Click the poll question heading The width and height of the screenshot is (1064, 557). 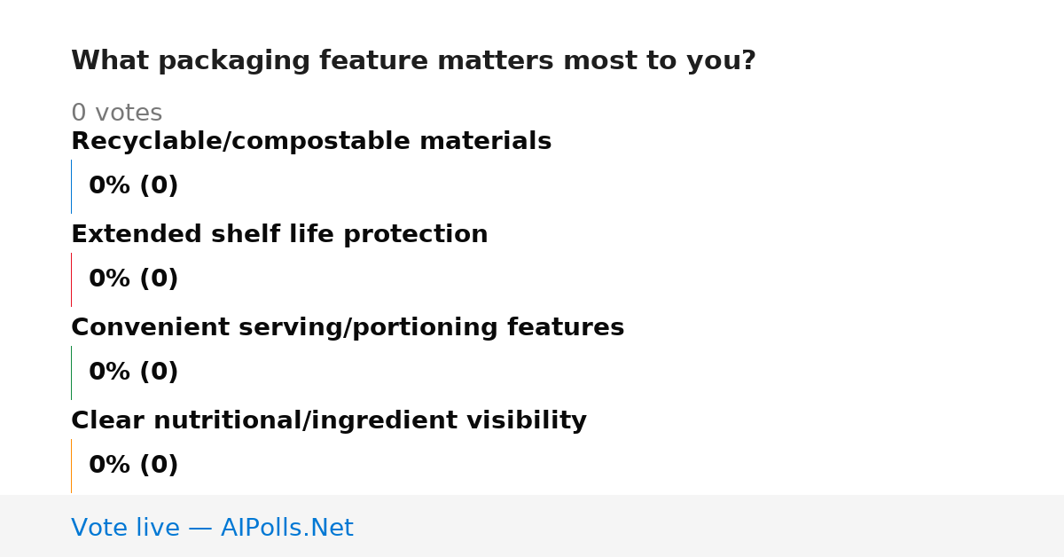click(413, 61)
